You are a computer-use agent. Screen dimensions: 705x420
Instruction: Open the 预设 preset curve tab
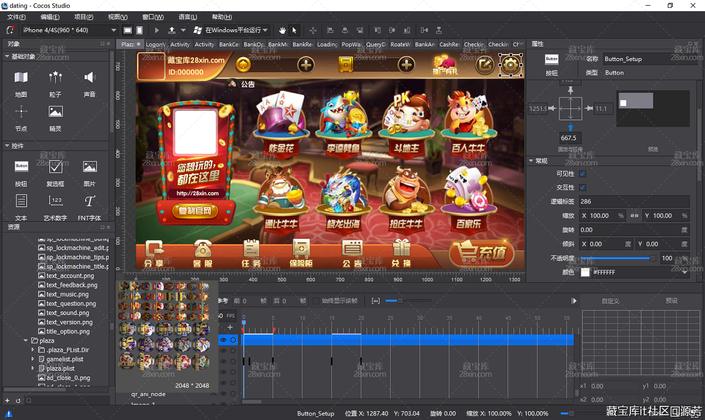coord(672,301)
